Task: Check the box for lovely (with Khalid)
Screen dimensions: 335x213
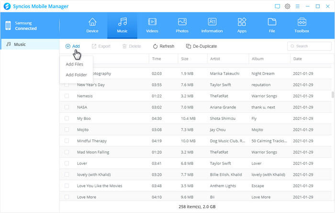Action: tap(67, 175)
